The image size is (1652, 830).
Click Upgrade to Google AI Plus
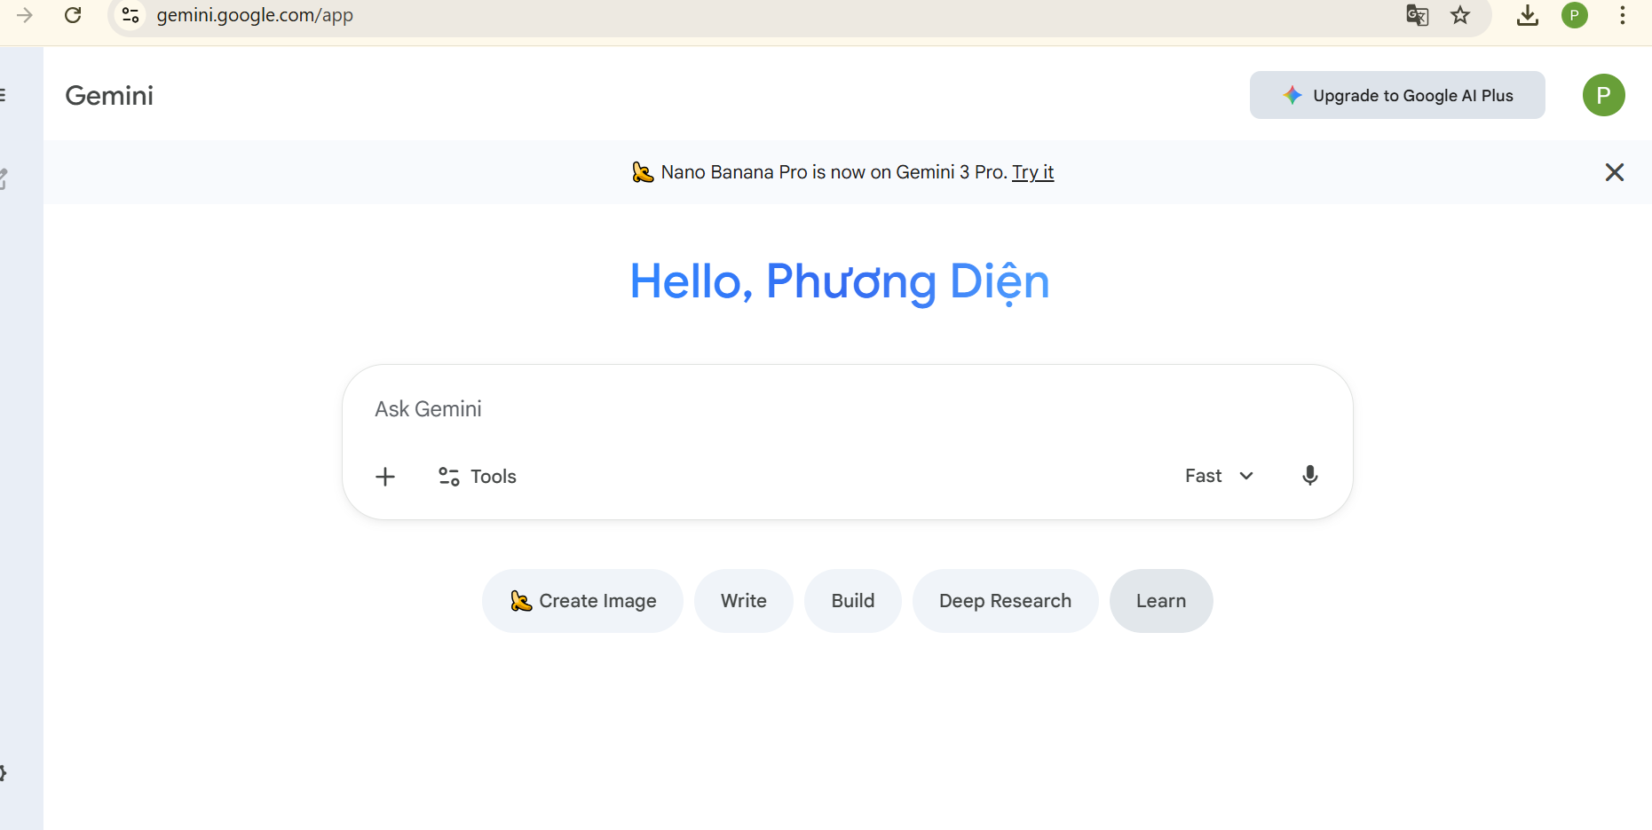pyautogui.click(x=1396, y=95)
